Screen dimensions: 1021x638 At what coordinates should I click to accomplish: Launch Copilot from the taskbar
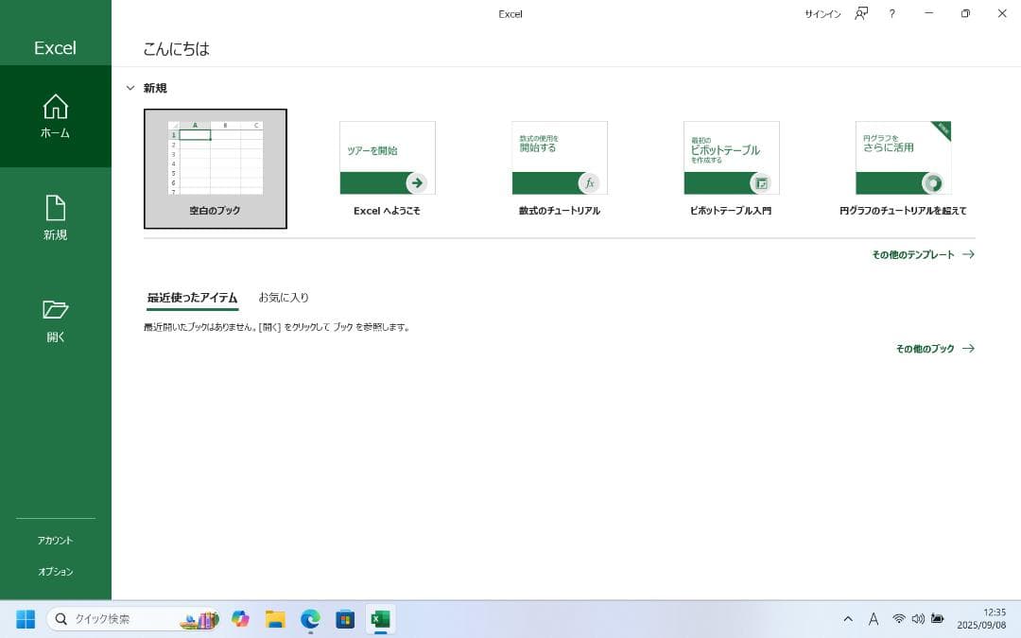240,620
